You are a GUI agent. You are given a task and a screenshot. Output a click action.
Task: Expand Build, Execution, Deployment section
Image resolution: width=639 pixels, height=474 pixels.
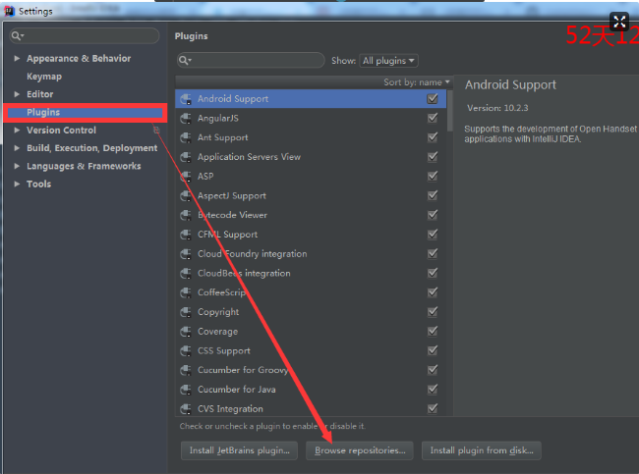click(x=17, y=147)
